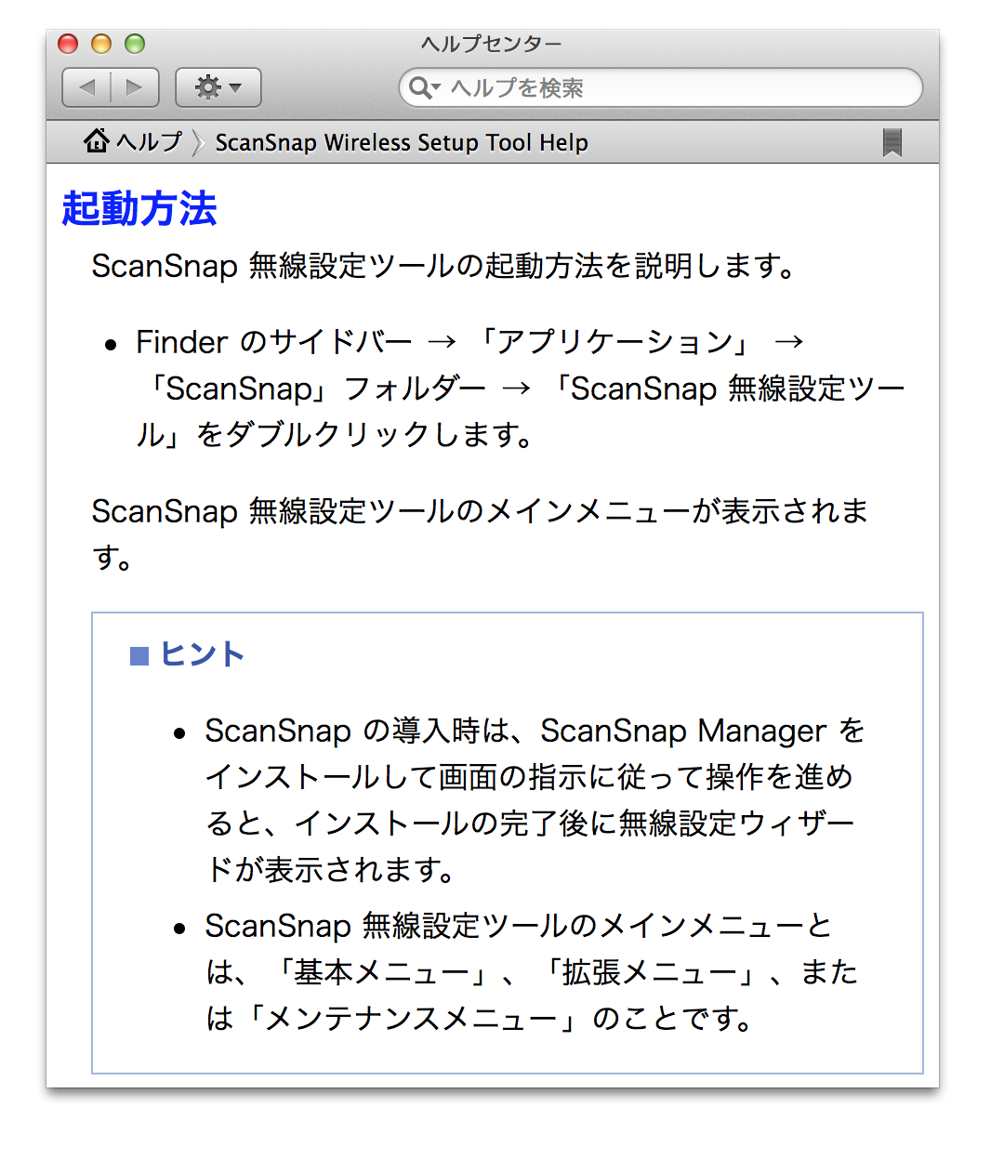Open ScanSnap Wireless Setup Tool Help breadcrumb
This screenshot has width=991, height=1160.
[402, 142]
